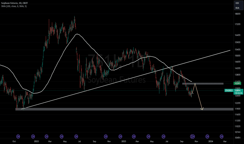The width and height of the screenshot is (244, 144).
Task: Open roll marker before the May 2022 label
Action: pos(62,136)
